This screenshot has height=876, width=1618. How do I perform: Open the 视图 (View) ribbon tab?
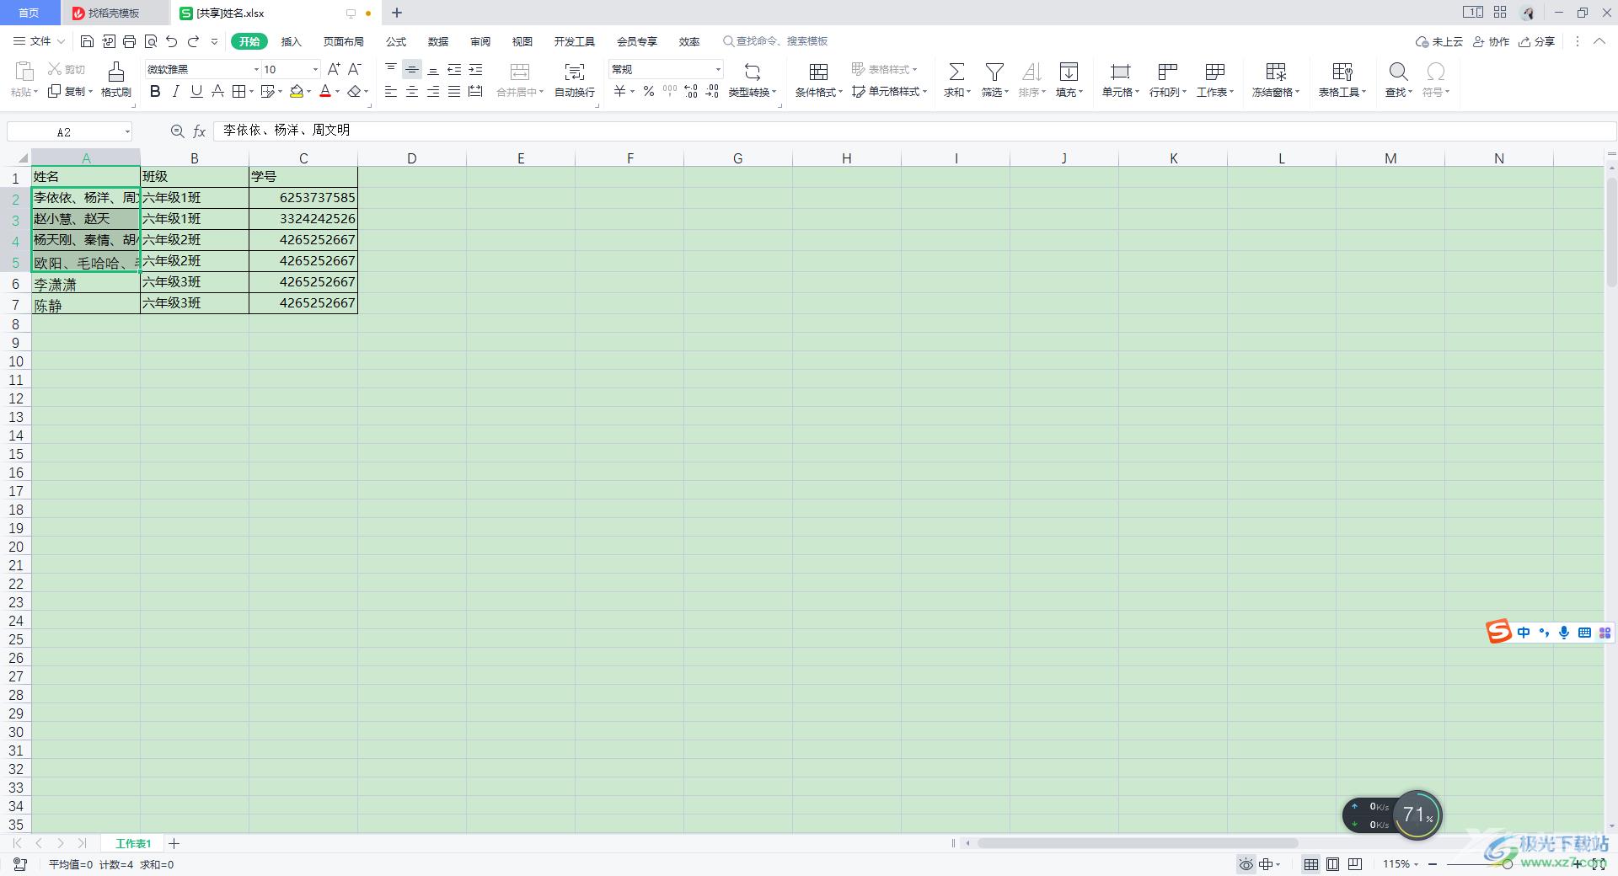tap(522, 41)
